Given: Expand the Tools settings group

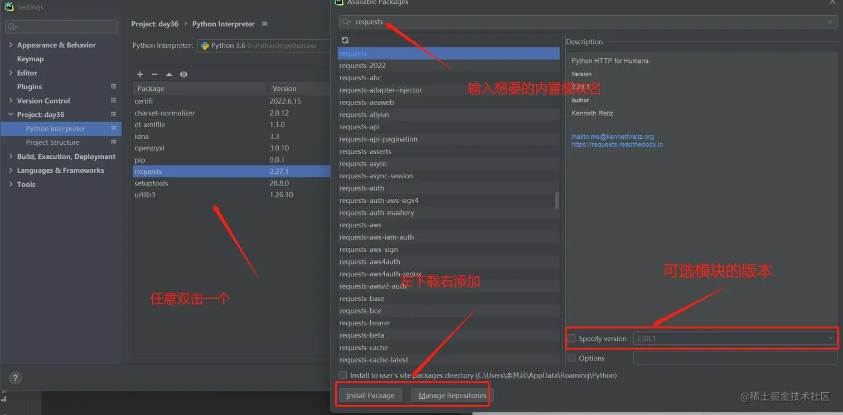Looking at the screenshot, I should pos(11,184).
